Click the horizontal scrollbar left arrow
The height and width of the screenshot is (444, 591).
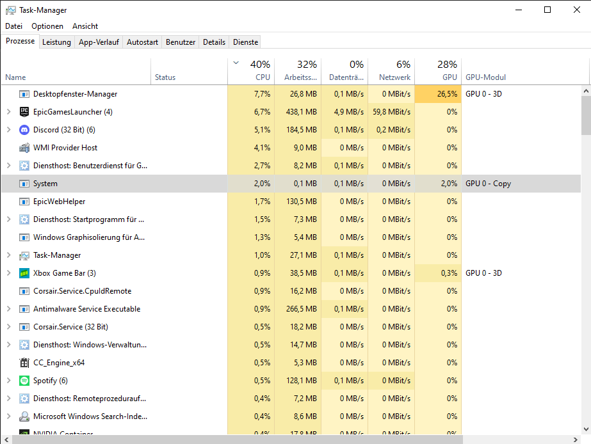pos(6,440)
